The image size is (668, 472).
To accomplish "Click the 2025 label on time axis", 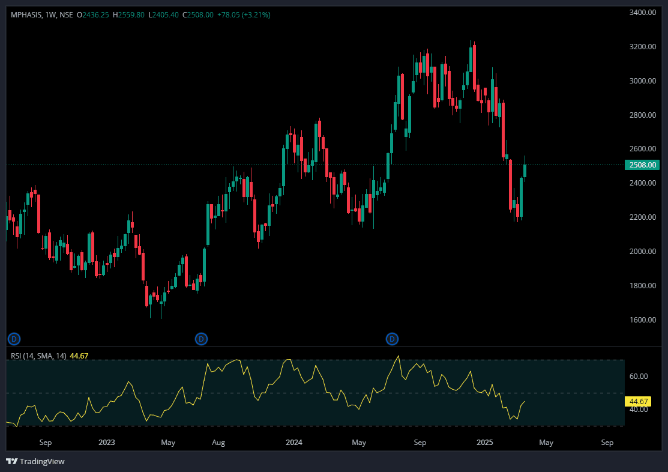I will (x=485, y=442).
